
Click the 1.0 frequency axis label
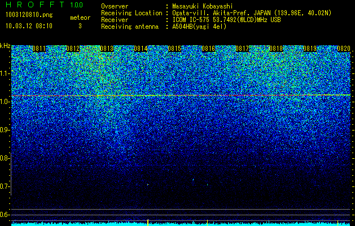(x=5, y=102)
